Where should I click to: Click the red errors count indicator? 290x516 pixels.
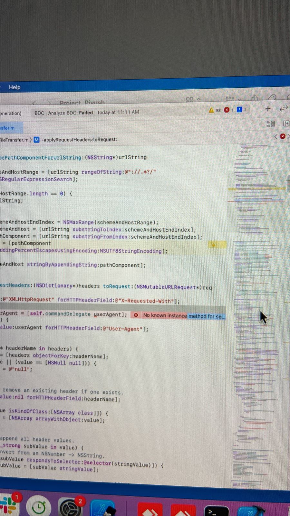(228, 110)
